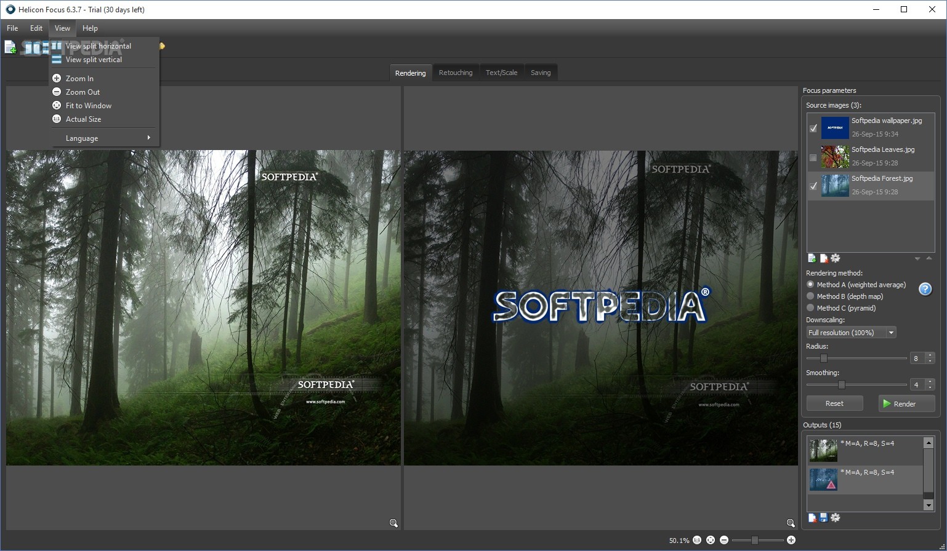
Task: Select Softpedia Leaves.jpg thumbnail
Action: click(835, 157)
